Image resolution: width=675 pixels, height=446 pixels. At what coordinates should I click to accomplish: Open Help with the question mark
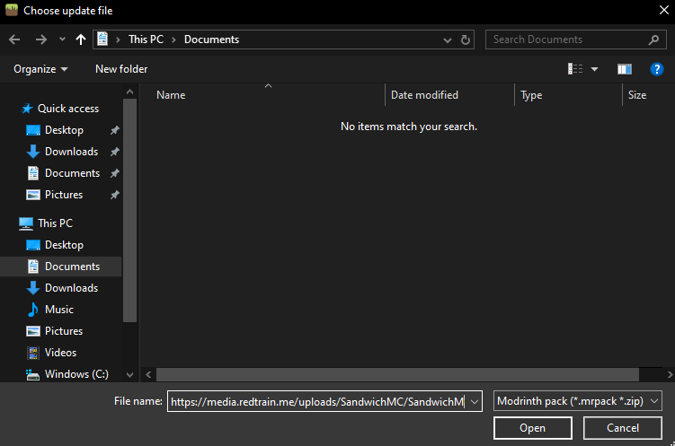656,69
